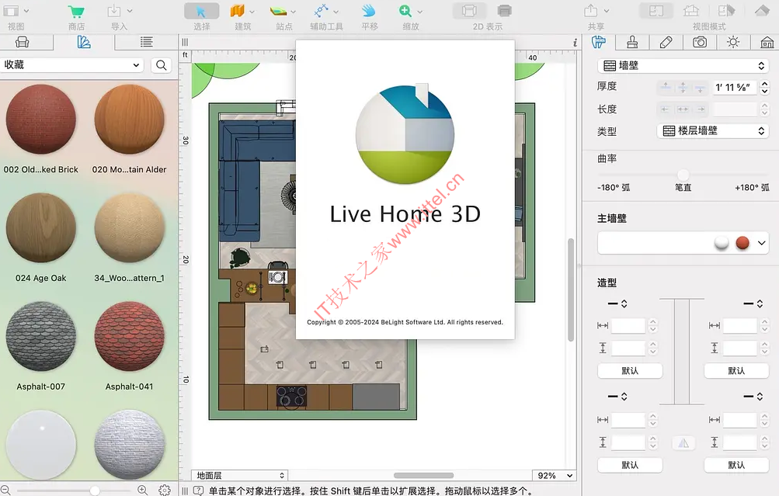Pick the red material swatch in 主墙壁
Screen dimensions: 779x496
click(x=742, y=243)
